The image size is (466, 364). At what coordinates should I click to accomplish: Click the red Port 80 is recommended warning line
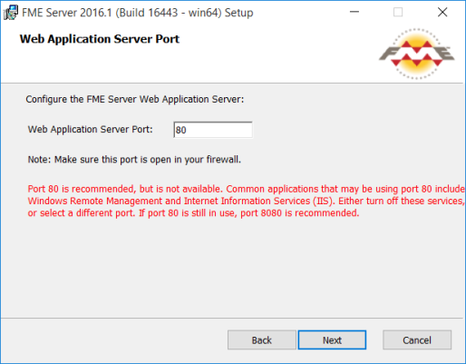coord(247,189)
